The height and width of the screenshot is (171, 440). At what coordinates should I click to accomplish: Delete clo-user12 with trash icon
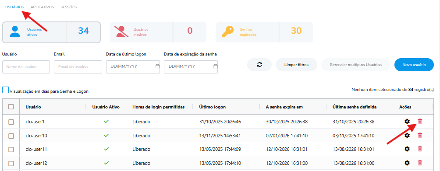click(420, 163)
